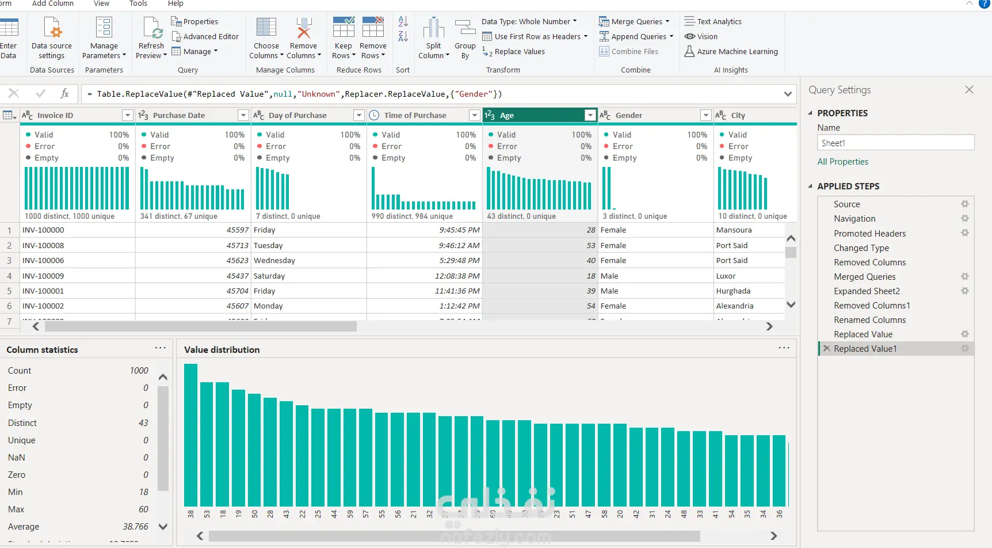
Task: Open the Gender column filter dropdown
Action: click(x=705, y=115)
